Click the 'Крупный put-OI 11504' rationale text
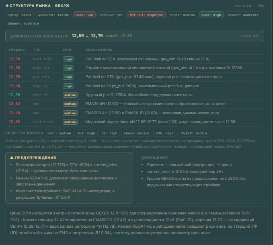Image resolution: width=273 pixels, height=245 pixels. 139,95
